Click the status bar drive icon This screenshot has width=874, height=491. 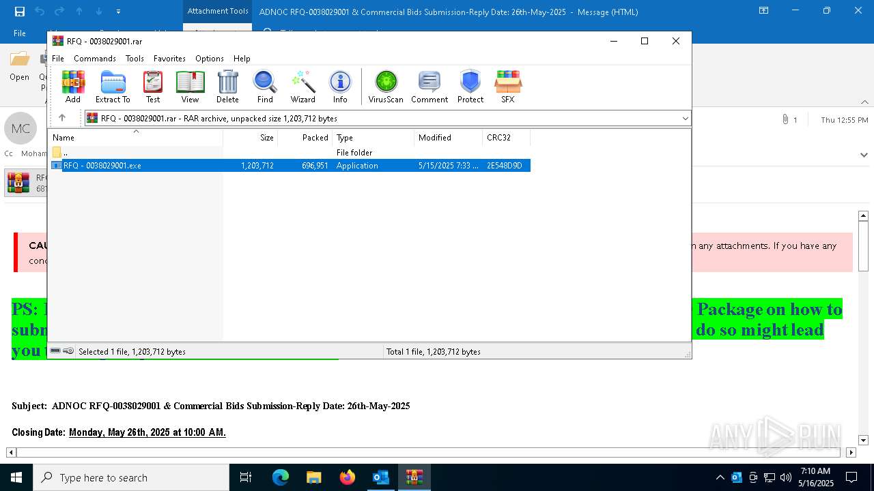click(55, 351)
